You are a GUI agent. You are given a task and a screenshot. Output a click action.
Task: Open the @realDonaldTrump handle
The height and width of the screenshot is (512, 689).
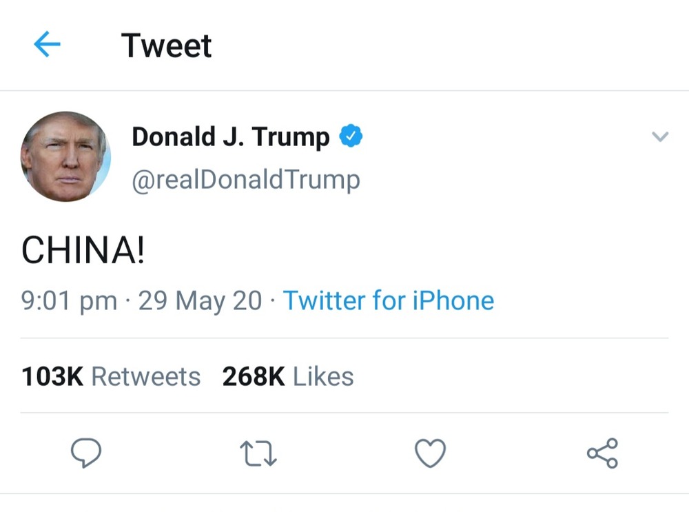[245, 180]
